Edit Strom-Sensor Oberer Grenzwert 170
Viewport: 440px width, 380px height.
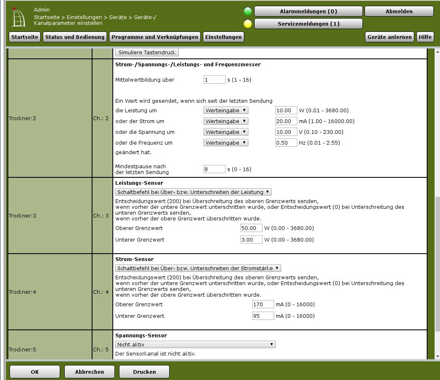[263, 304]
